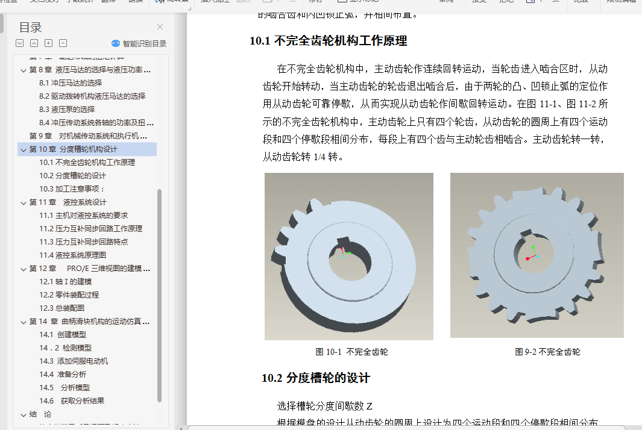Image resolution: width=642 pixels, height=430 pixels.
Task: Collapse the 第 12 章 PRO/E node
Action: 24,269
